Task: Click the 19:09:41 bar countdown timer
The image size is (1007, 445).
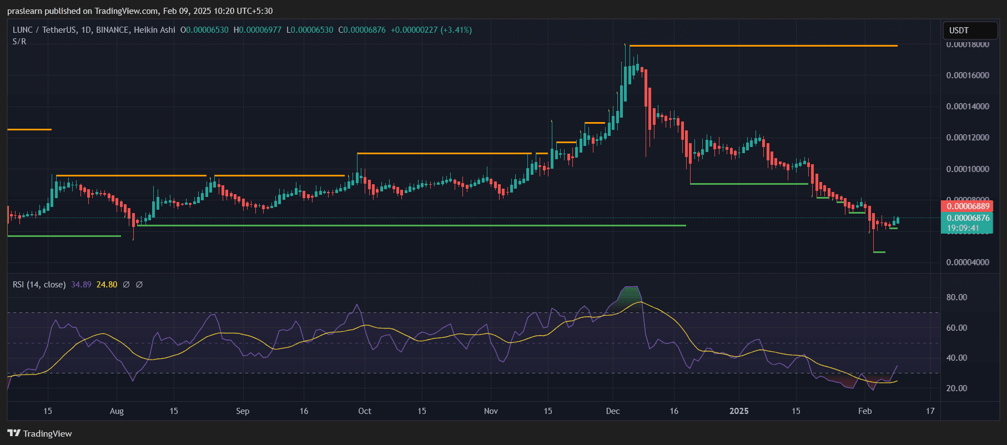Action: [x=963, y=228]
